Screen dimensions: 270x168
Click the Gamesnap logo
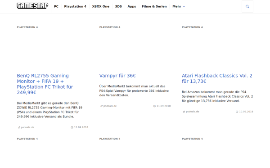click(x=32, y=6)
